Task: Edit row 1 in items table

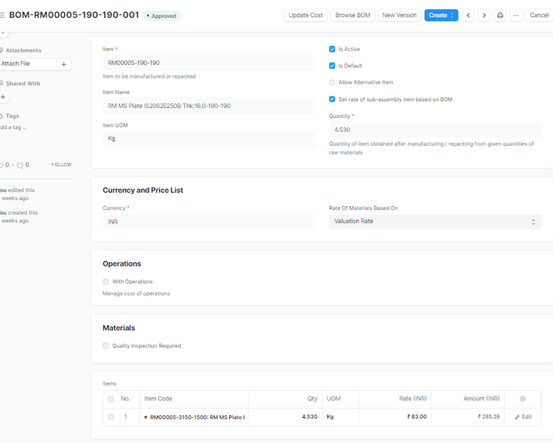Action: click(523, 417)
